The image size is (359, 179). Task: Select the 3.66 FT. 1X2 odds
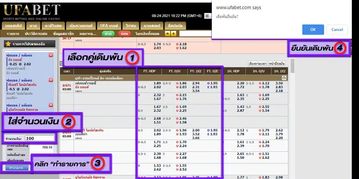(196, 138)
